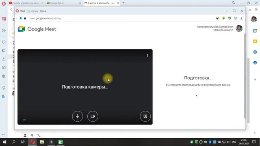Click the browser search icon in tab bar
Image resolution: width=260 pixels, height=146 pixels.
233,3
